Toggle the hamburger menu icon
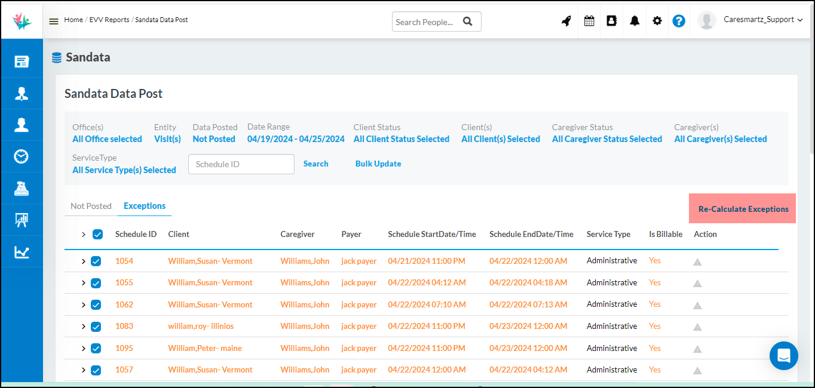Viewport: 815px width, 388px height. 54,21
